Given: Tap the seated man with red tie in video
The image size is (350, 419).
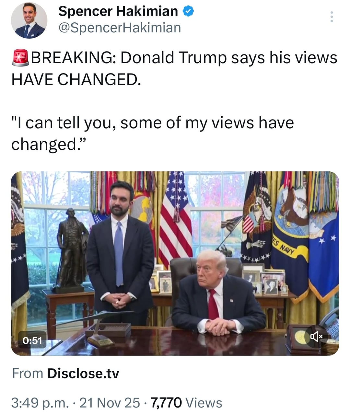Looking at the screenshot, I should [x=217, y=293].
